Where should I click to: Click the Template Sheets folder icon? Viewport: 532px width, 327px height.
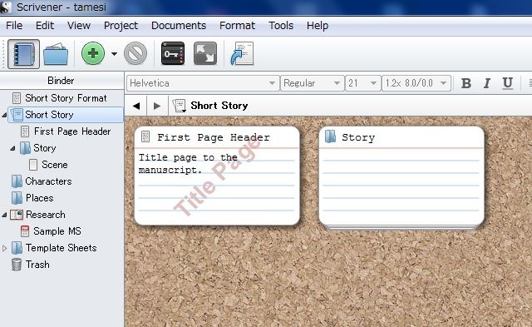[x=17, y=248]
